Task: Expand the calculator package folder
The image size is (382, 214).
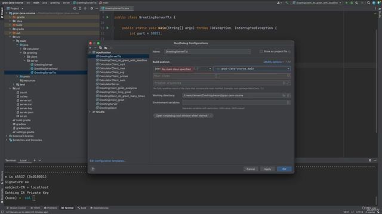Action: point(21,49)
